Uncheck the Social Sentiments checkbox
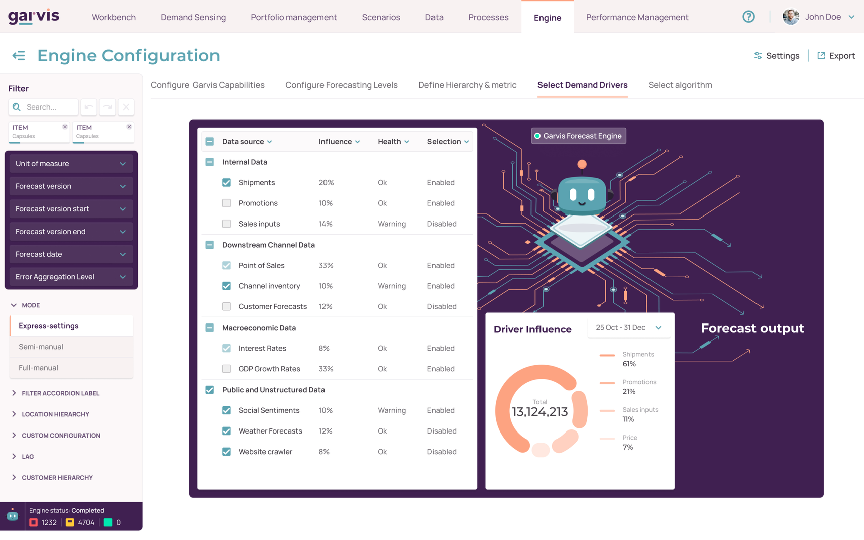 [227, 411]
